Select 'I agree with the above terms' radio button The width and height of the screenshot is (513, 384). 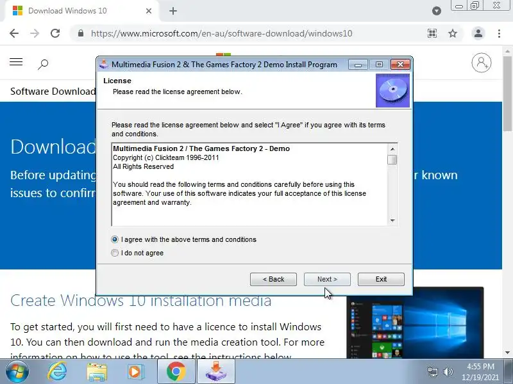[x=115, y=239]
